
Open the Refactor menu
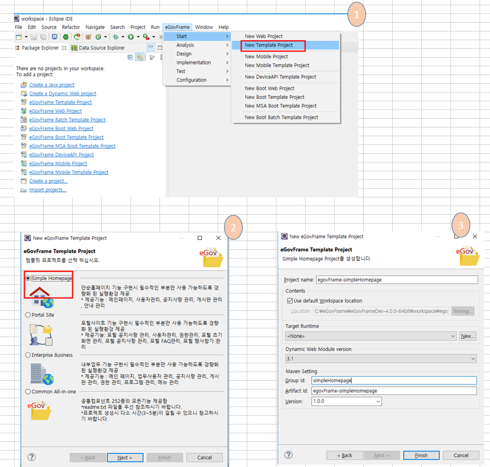pyautogui.click(x=70, y=27)
